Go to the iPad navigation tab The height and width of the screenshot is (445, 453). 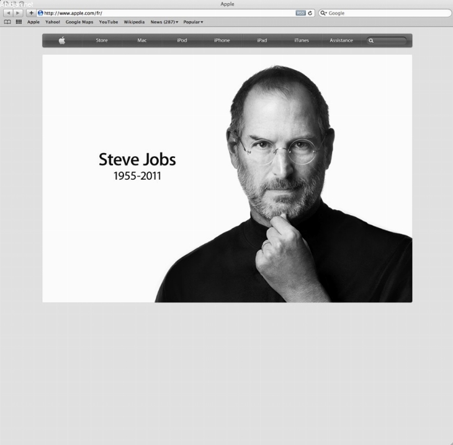[262, 40]
